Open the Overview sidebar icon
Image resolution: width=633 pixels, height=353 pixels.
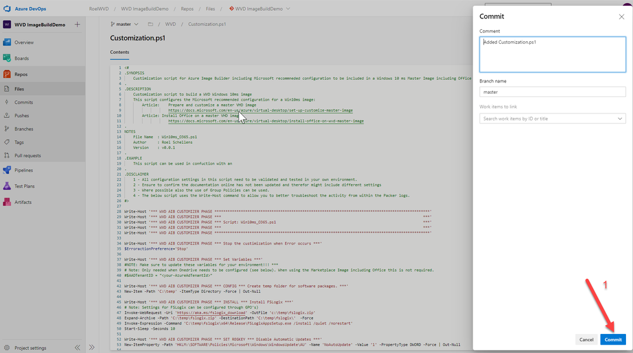pos(7,42)
